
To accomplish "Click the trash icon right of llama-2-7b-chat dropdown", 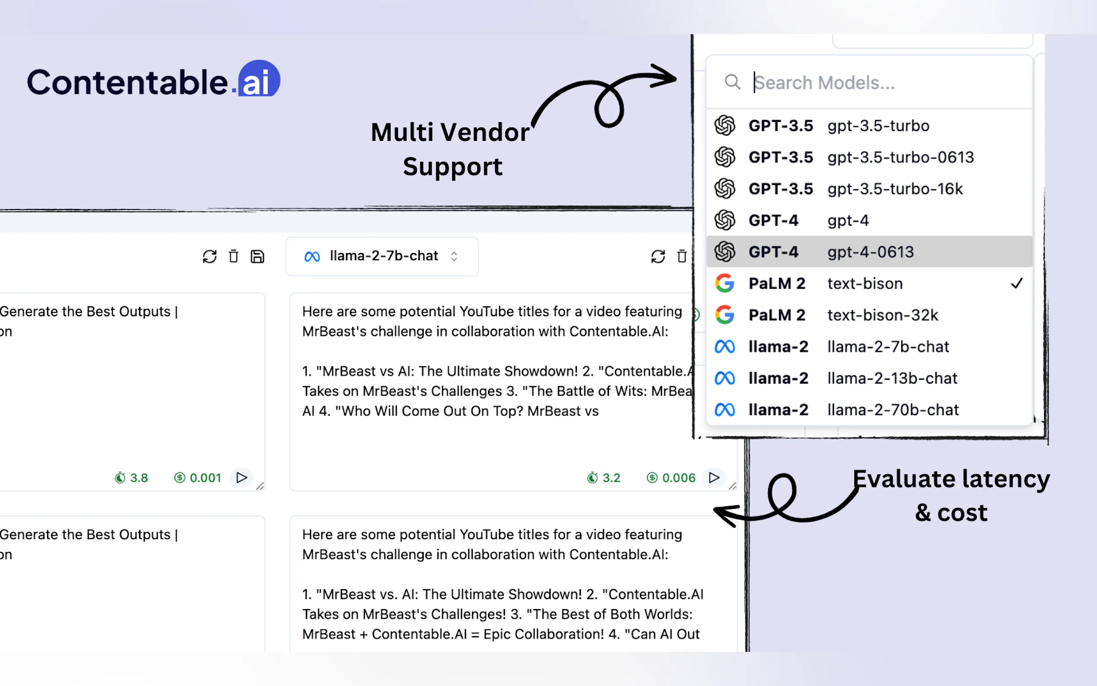I will [x=682, y=256].
